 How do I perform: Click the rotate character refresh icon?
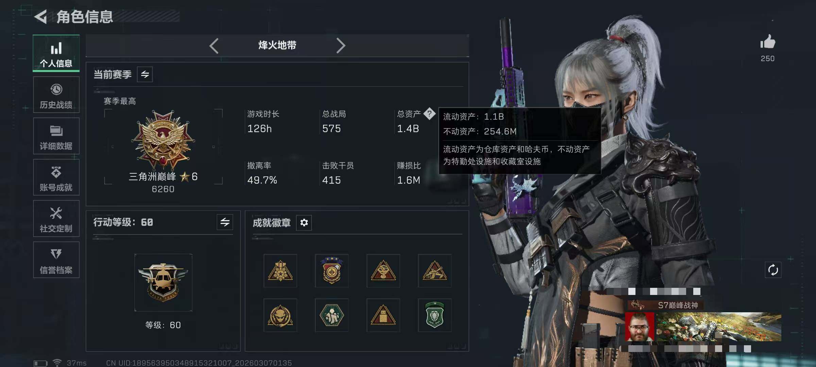point(773,270)
